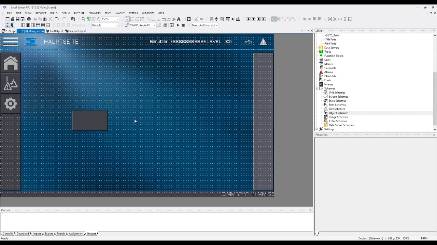437x245 pixels.
Task: Select Data Servers in project tree
Action: 332,48
